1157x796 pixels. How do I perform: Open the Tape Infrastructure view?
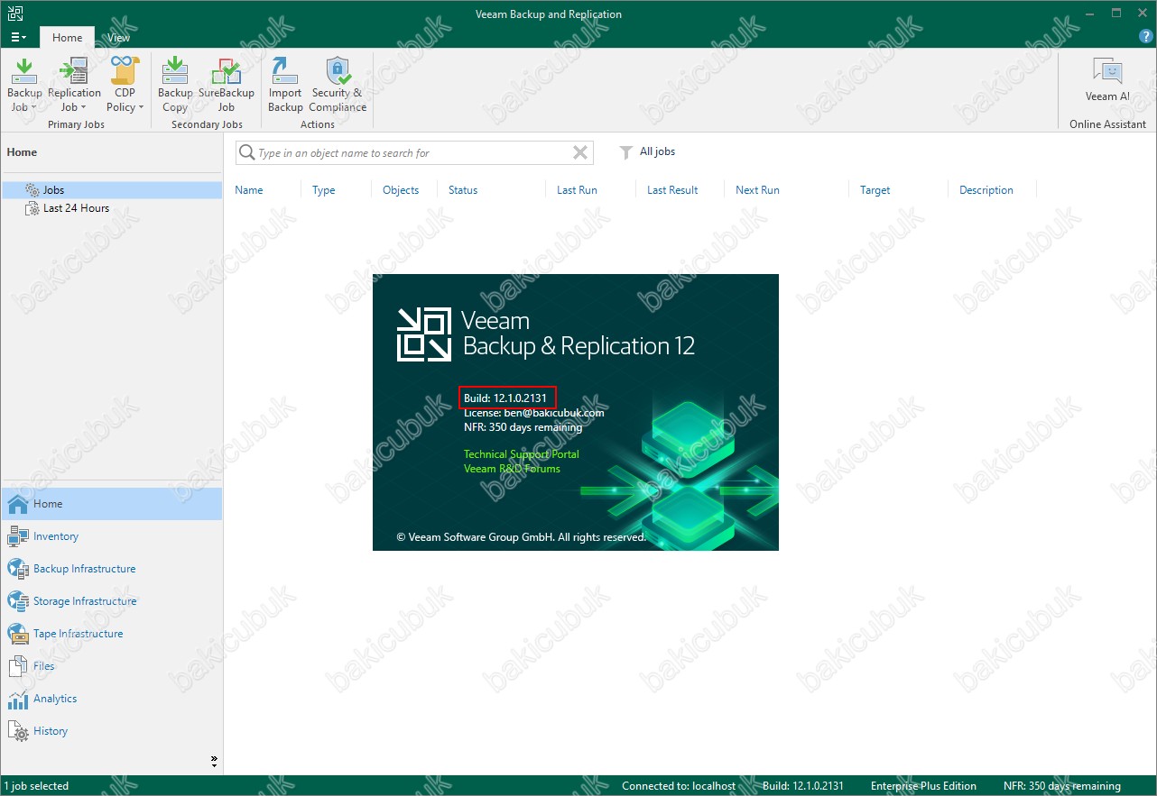point(112,634)
